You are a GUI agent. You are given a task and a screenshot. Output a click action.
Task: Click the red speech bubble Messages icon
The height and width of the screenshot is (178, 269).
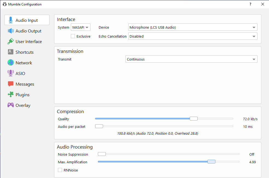tap(11, 84)
